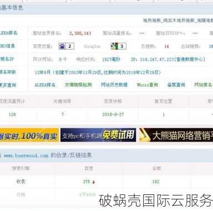Click the Baidu snapshot date 2016-6-27
Screen dimensions: 213x211
(113, 114)
